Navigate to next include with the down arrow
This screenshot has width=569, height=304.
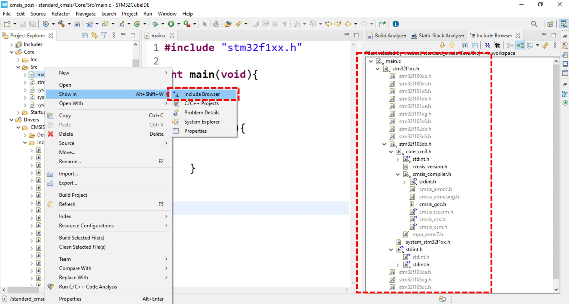(442, 45)
